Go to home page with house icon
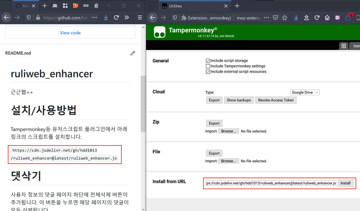This screenshot has height=211, width=360. [x=327, y=18]
